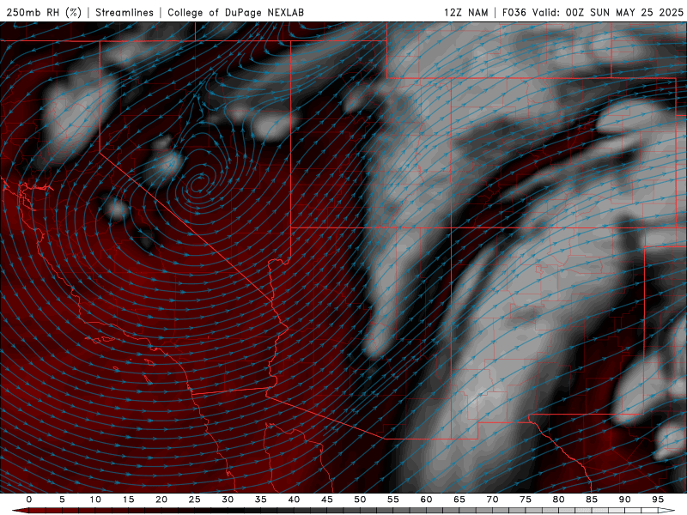Click the colorbar label "20"
Image resolution: width=687 pixels, height=515 pixels.
(161, 500)
